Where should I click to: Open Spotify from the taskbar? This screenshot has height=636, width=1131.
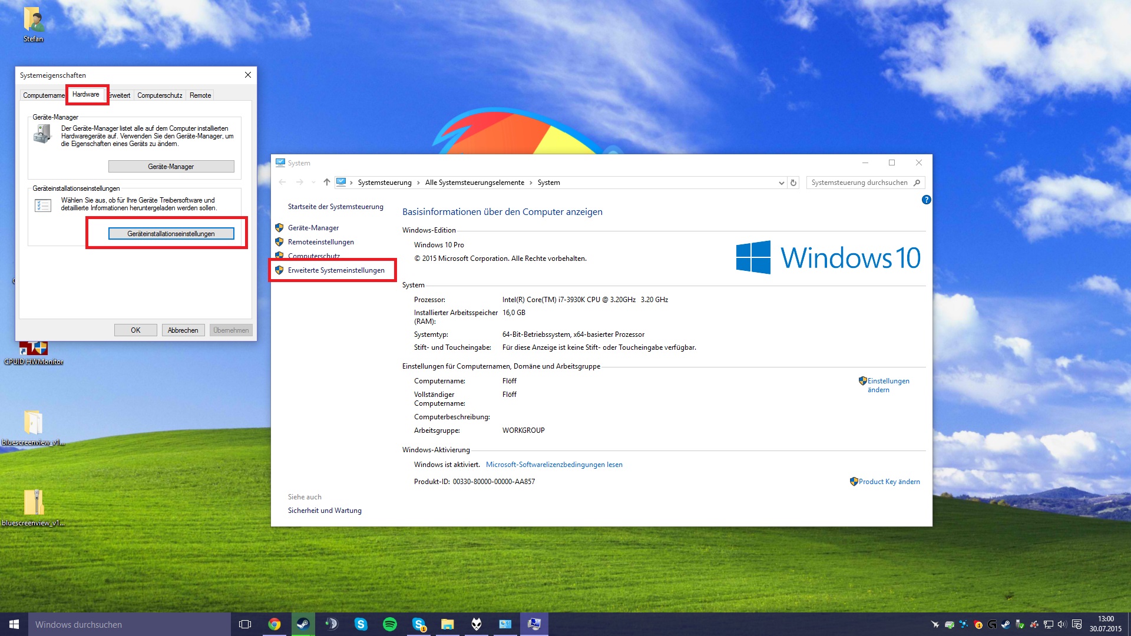[x=390, y=624]
